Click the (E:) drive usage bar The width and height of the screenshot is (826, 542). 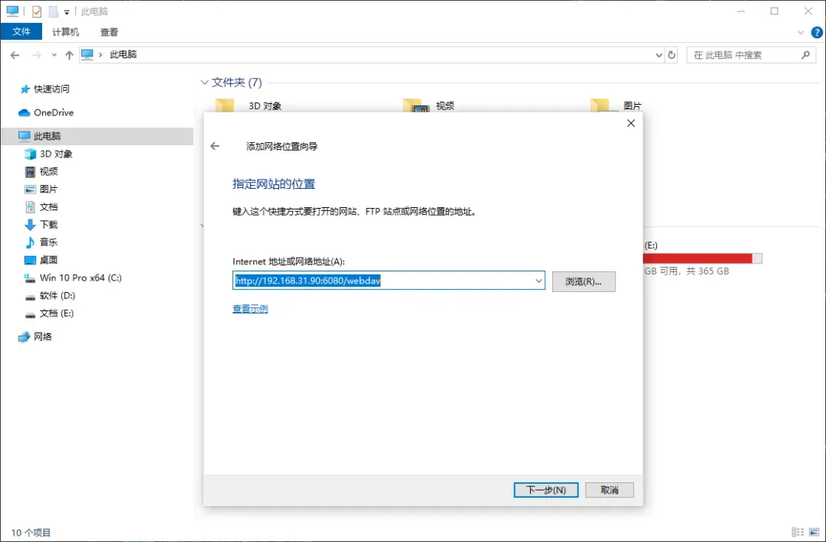pos(702,258)
